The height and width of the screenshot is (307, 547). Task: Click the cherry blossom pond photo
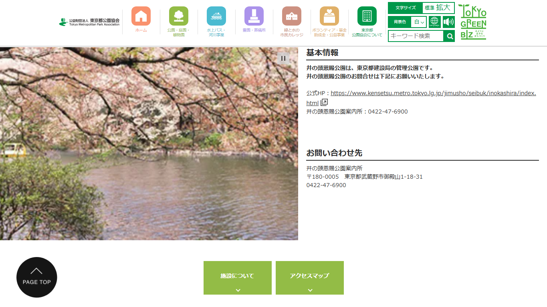(149, 144)
